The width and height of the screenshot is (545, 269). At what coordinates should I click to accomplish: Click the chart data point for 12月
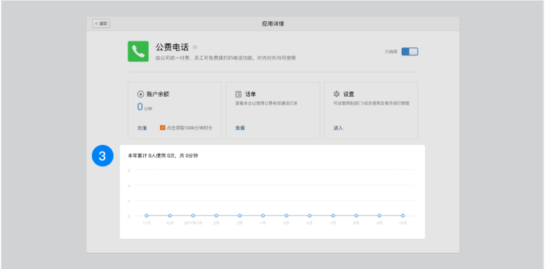click(170, 216)
